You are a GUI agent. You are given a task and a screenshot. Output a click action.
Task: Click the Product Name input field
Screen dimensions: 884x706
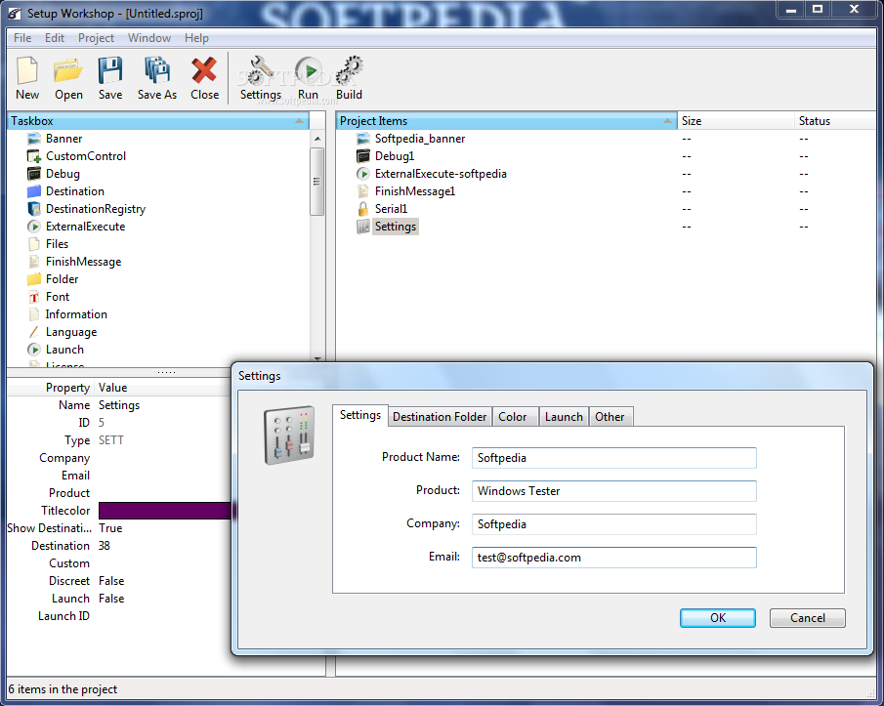point(614,458)
